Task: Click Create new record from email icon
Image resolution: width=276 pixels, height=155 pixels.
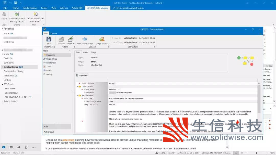Action: tap(36, 14)
